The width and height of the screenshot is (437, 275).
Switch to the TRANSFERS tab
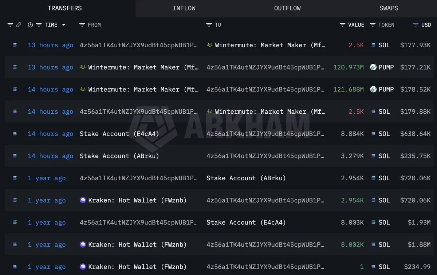65,8
